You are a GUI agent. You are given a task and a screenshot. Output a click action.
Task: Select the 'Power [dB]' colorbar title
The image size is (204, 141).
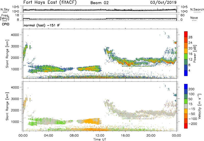pos(195,54)
